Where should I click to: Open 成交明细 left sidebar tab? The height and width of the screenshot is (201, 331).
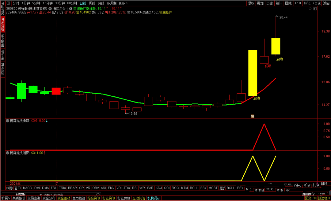click(x=3, y=41)
